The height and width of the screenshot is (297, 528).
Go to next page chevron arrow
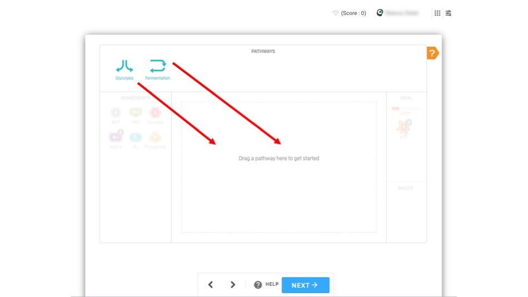click(x=233, y=285)
